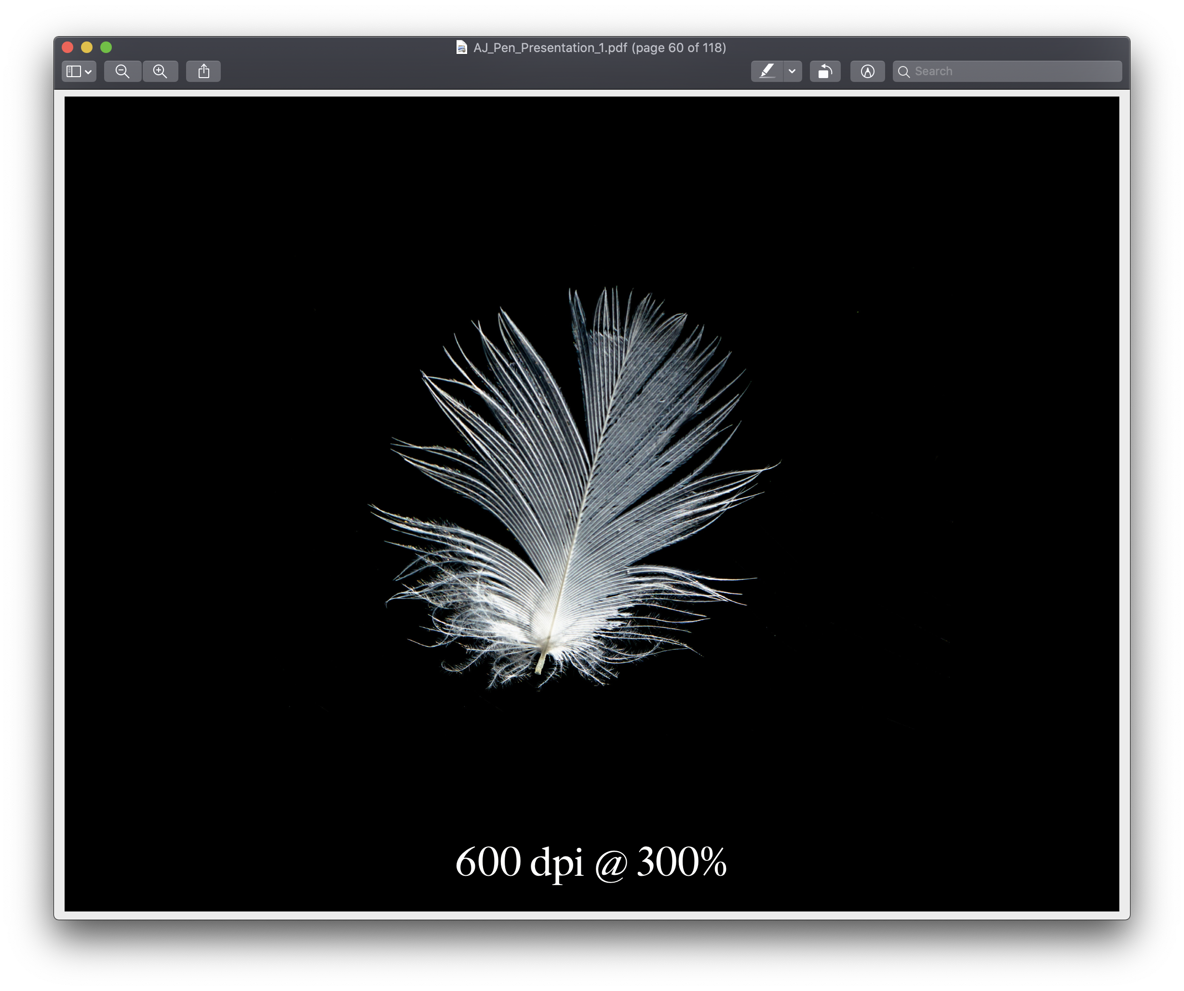This screenshot has width=1184, height=991.
Task: Minimize the Preview window
Action: pos(87,47)
